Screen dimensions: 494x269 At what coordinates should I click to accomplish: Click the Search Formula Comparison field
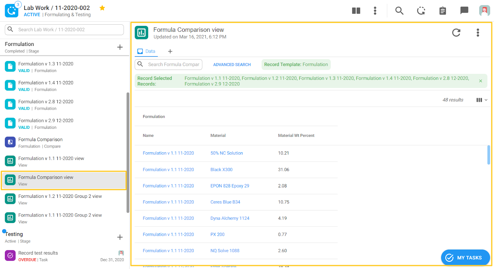coord(169,64)
